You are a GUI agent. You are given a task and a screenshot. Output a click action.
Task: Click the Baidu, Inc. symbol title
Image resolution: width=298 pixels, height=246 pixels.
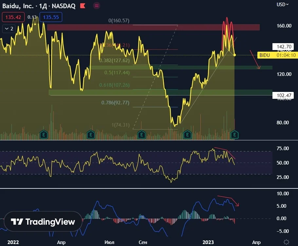tap(18, 6)
